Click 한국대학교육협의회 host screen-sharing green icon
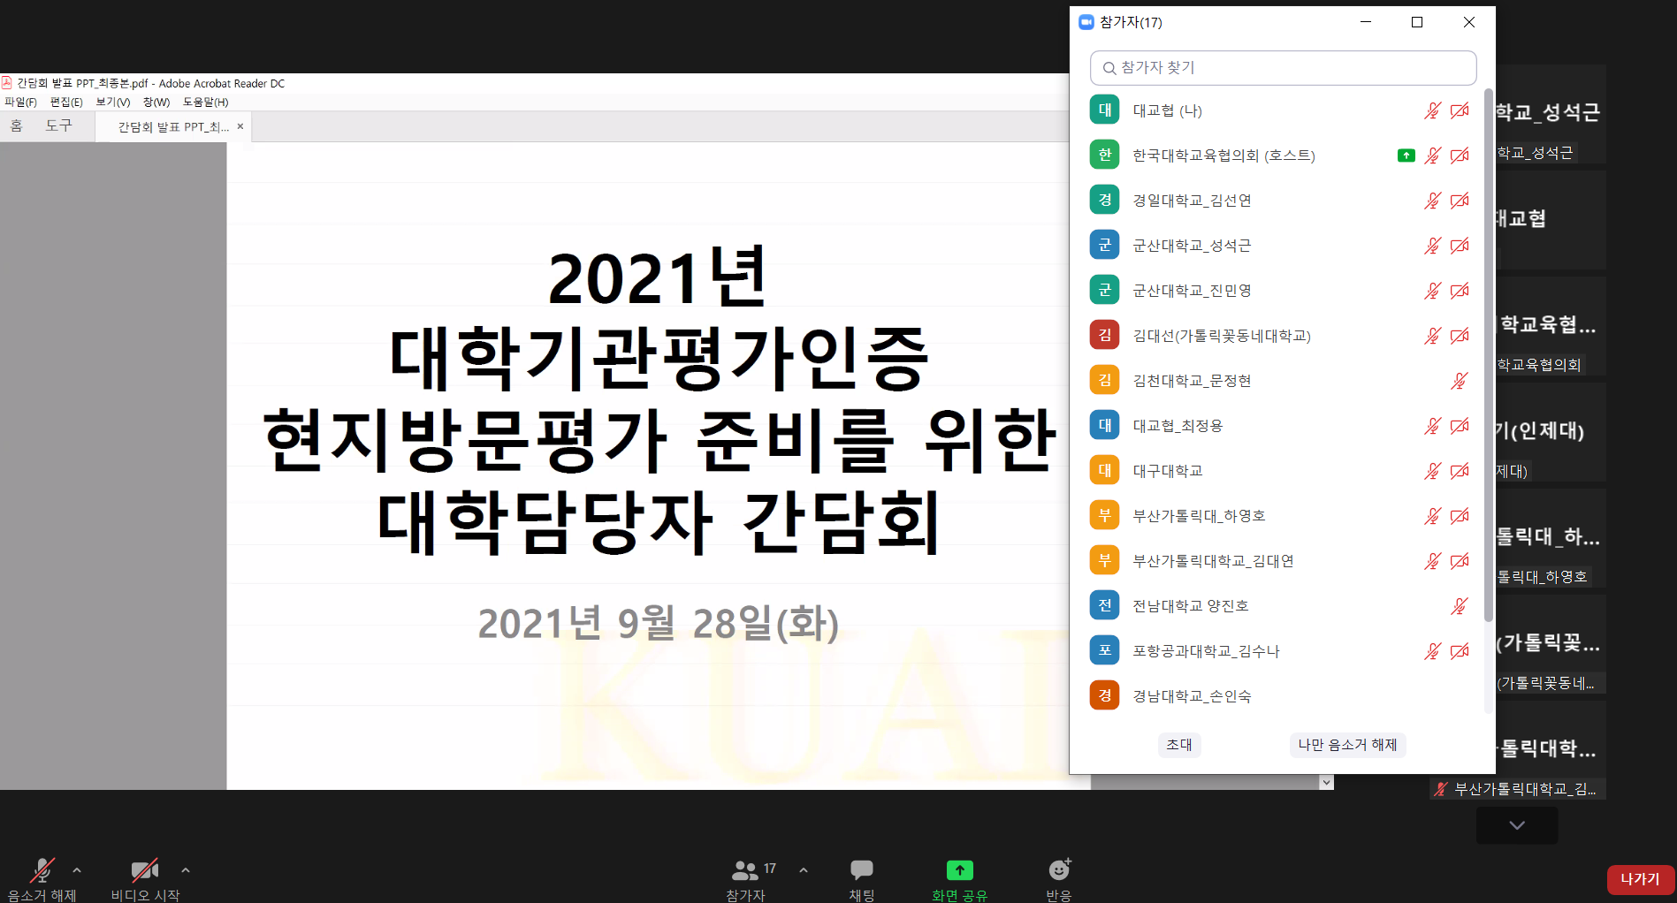Viewport: 1677px width, 903px height. [1406, 156]
